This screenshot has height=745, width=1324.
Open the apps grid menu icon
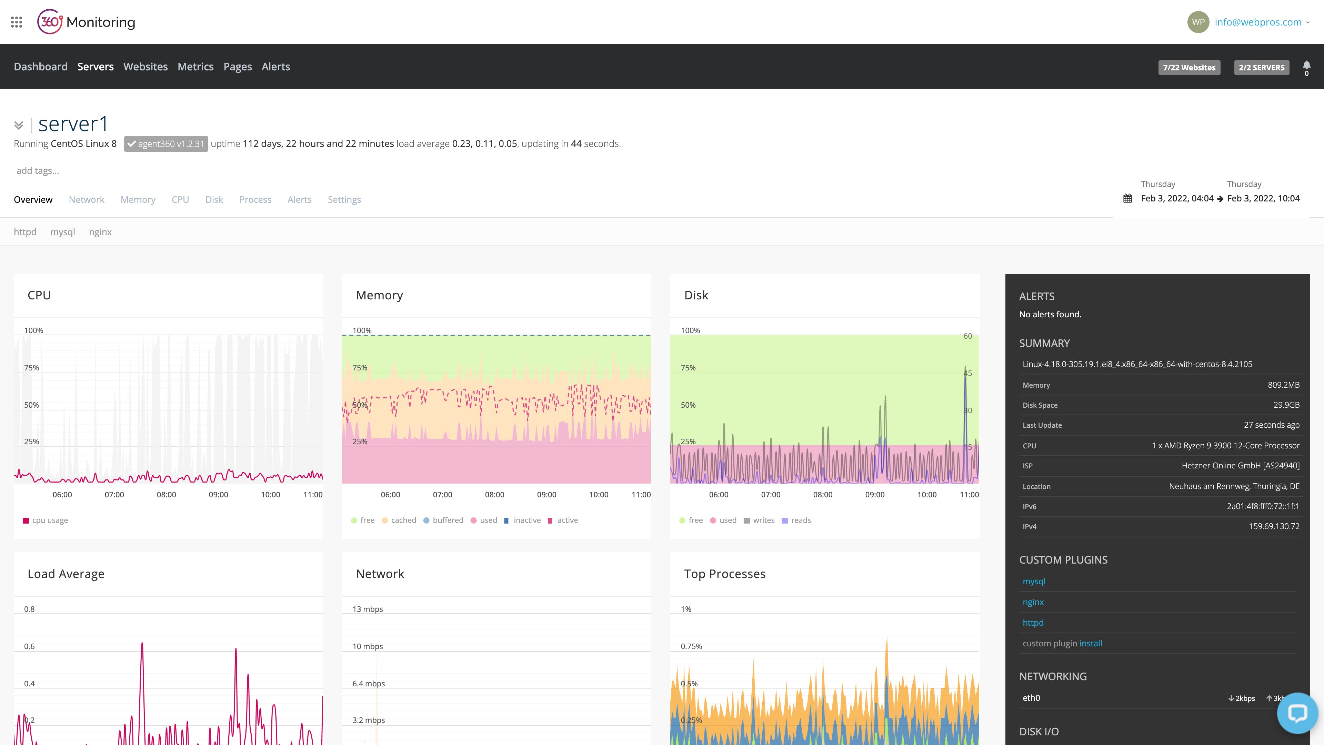click(17, 22)
